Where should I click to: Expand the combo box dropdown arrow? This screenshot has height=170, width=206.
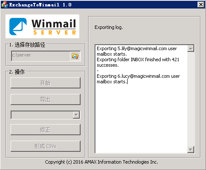point(76,115)
